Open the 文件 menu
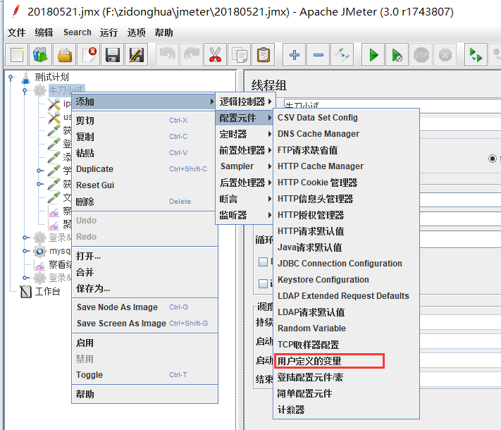501x430 pixels. (x=17, y=32)
